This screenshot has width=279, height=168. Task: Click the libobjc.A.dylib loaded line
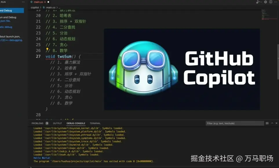click(68, 151)
